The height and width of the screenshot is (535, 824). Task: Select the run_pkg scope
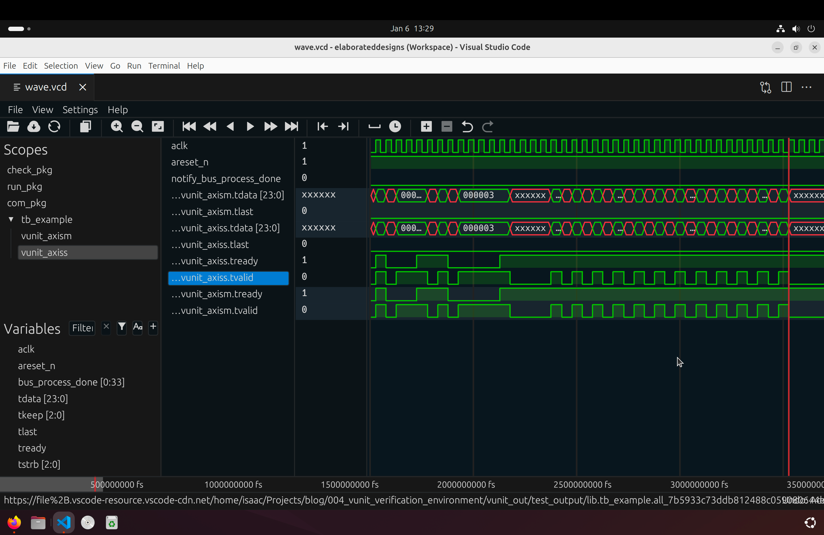click(25, 186)
